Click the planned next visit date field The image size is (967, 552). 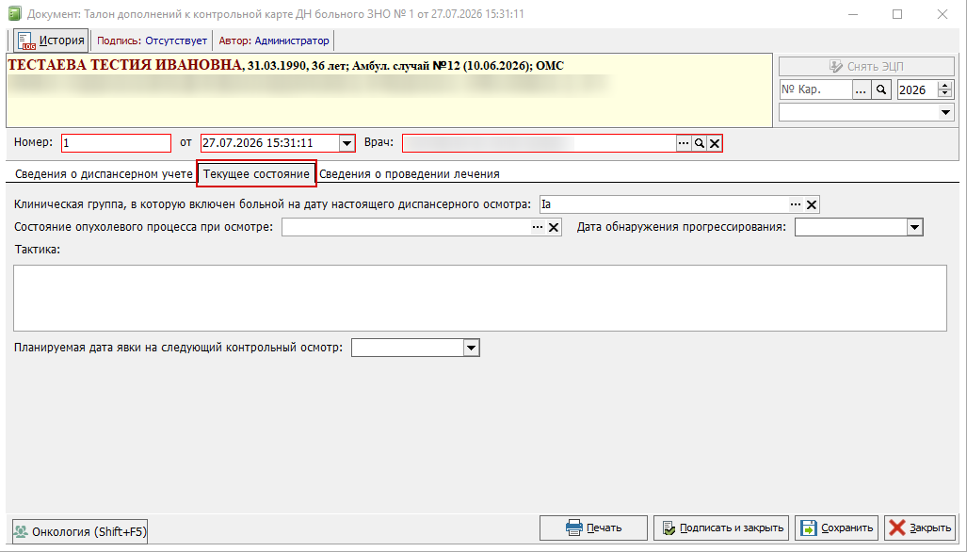pyautogui.click(x=408, y=348)
